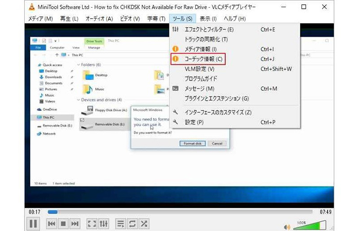This screenshot has width=358, height=231.
Task: Open the 字幕 (T) menu
Action: pyautogui.click(x=156, y=18)
